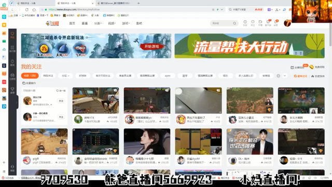Open the new tab plus button
Viewport: 332px width, 187px height.
(139, 3)
